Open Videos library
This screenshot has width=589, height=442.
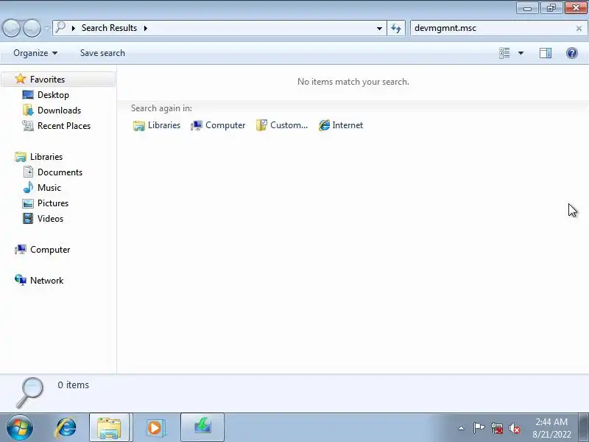pos(50,218)
